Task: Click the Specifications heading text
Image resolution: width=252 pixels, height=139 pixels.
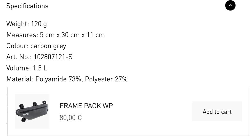Action: [27, 6]
